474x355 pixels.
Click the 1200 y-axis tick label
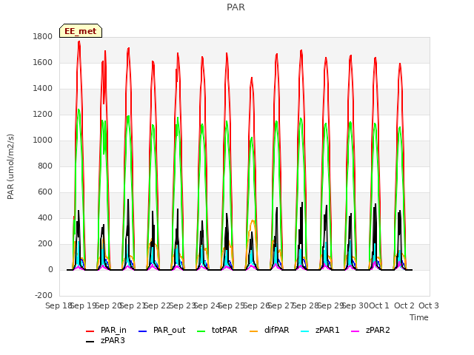tap(43, 115)
